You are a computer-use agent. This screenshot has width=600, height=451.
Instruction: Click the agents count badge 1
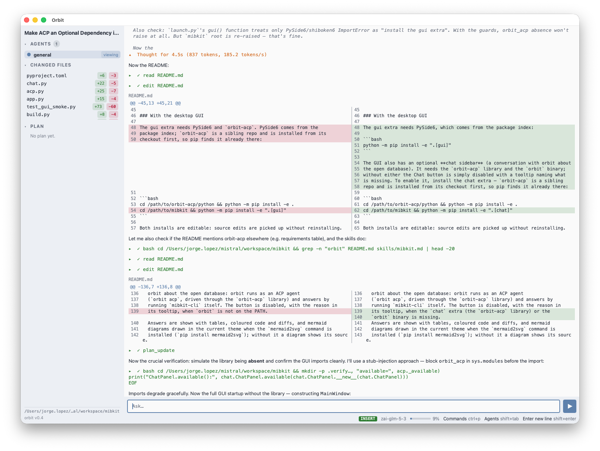click(x=57, y=44)
